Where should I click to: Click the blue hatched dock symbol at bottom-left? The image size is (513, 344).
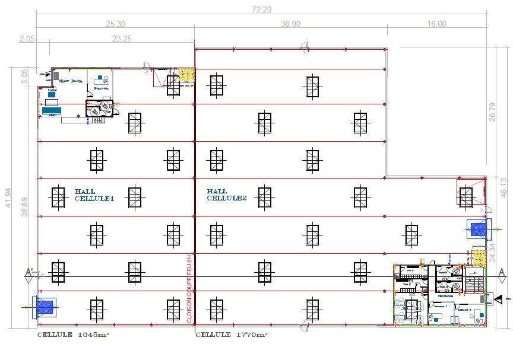(x=45, y=307)
